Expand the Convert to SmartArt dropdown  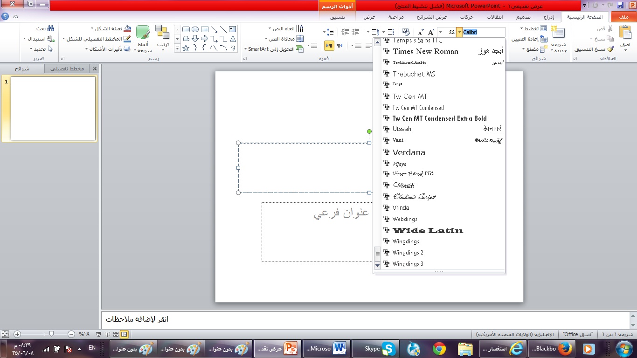point(246,49)
